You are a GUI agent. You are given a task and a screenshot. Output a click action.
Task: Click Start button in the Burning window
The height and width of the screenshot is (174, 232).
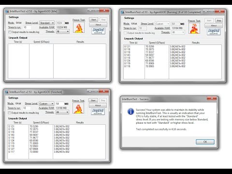pyautogui.click(x=209, y=21)
